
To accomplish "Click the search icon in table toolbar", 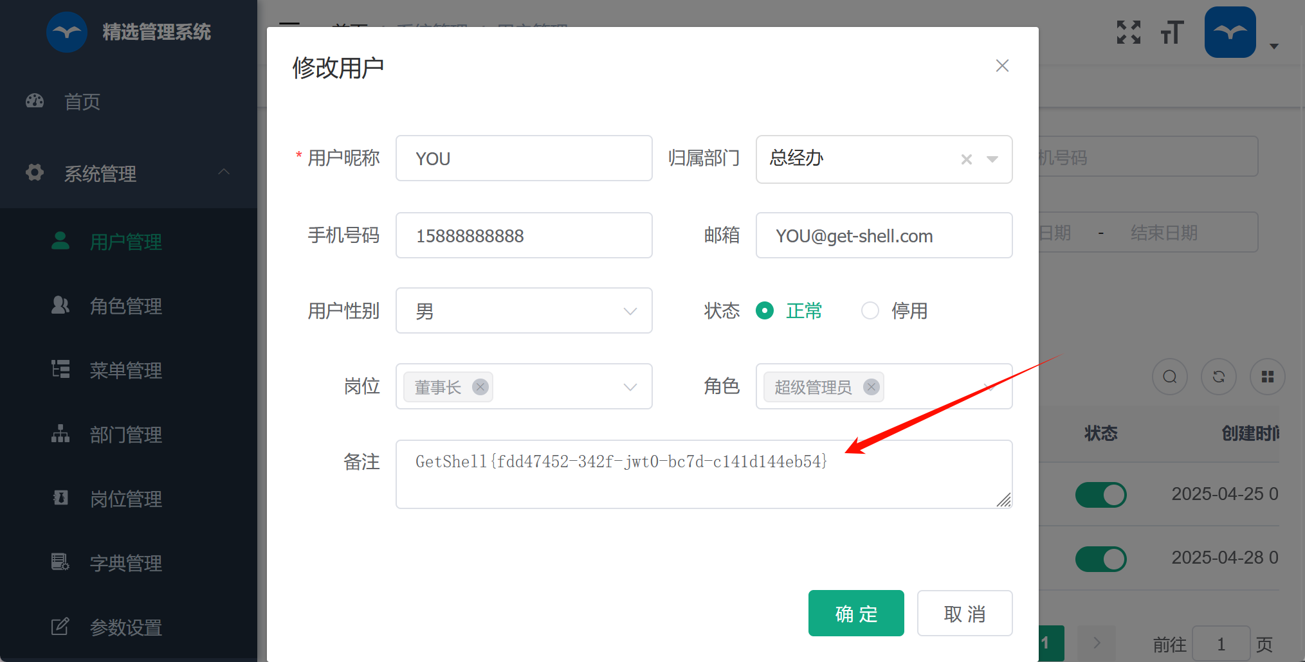I will (x=1169, y=377).
